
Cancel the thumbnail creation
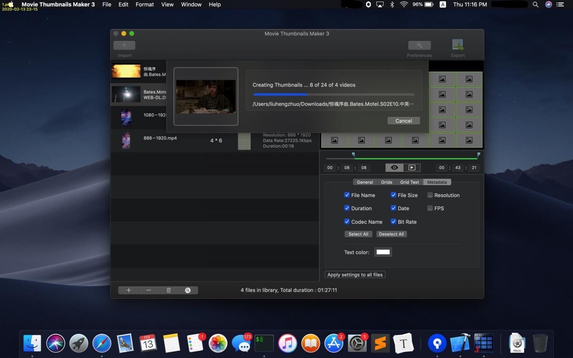tap(403, 121)
